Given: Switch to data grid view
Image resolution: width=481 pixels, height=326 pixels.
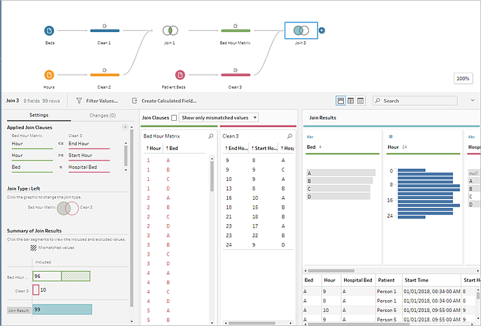Looking at the screenshot, I should pyautogui.click(x=351, y=101).
